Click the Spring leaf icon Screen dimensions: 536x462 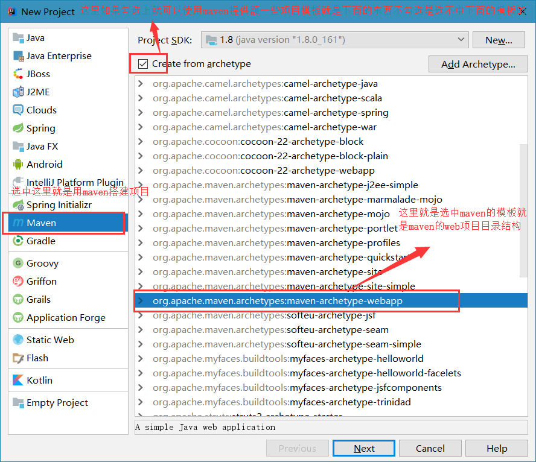point(18,128)
